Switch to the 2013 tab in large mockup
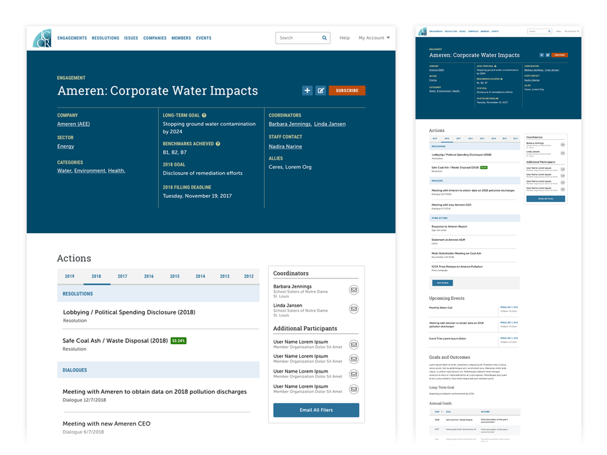 coord(225,276)
